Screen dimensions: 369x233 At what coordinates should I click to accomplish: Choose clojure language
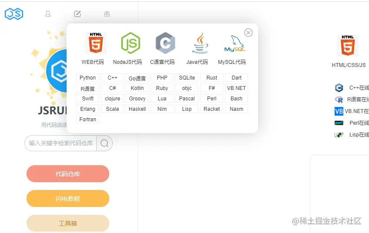tap(113, 99)
